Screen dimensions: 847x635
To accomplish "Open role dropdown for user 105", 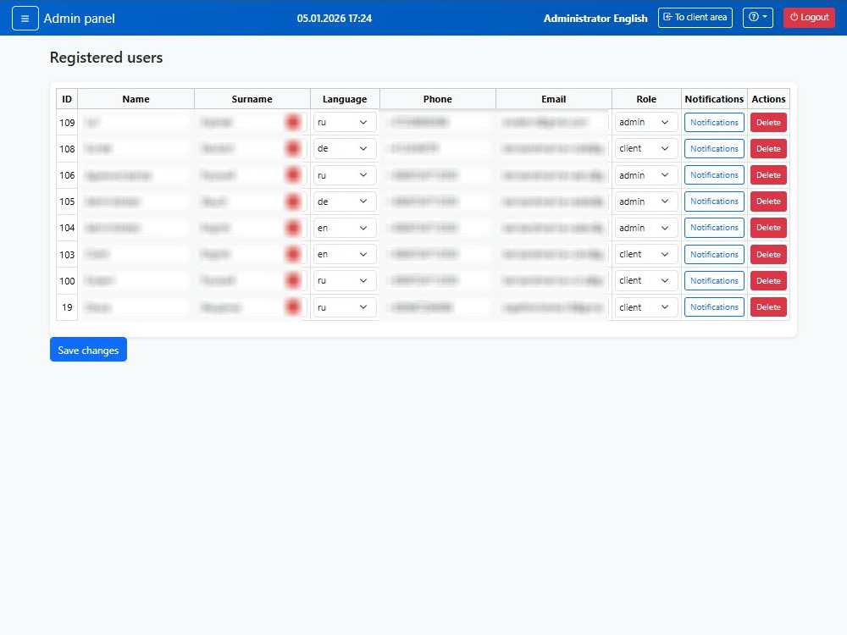I will pyautogui.click(x=646, y=202).
